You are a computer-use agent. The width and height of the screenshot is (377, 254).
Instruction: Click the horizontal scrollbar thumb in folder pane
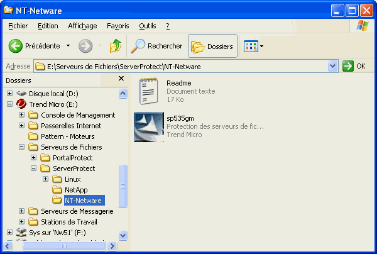click(x=64, y=246)
